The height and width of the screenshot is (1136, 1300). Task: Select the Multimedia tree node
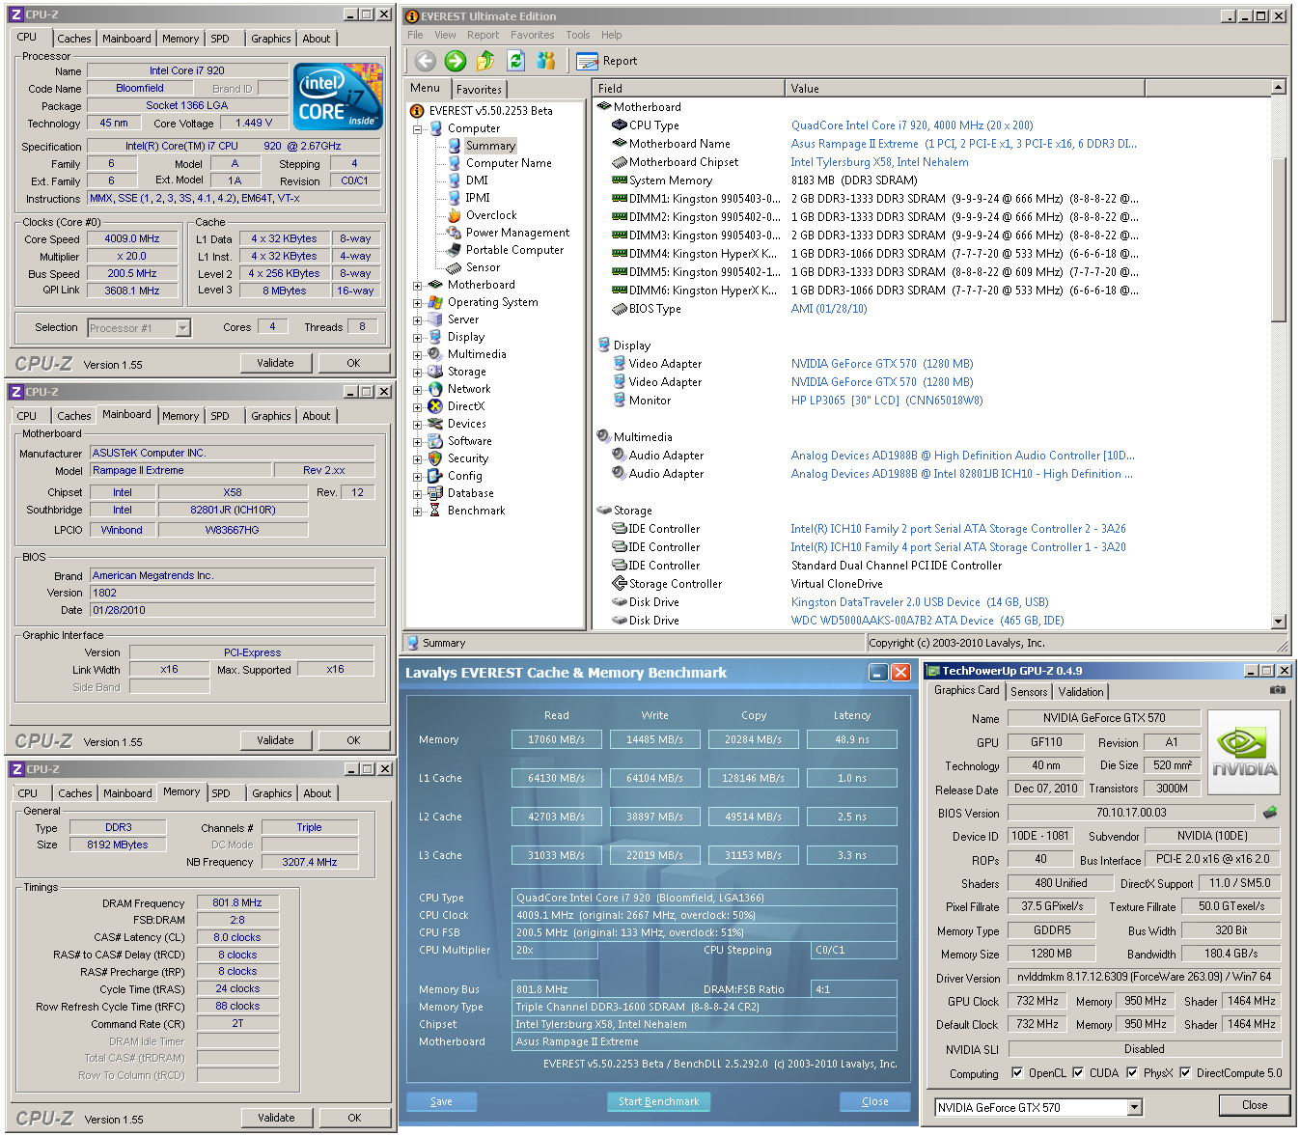(477, 354)
